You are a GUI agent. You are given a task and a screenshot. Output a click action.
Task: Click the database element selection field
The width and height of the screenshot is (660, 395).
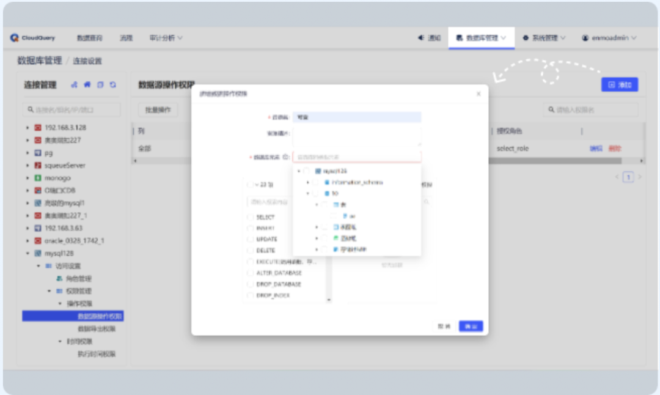pos(357,157)
